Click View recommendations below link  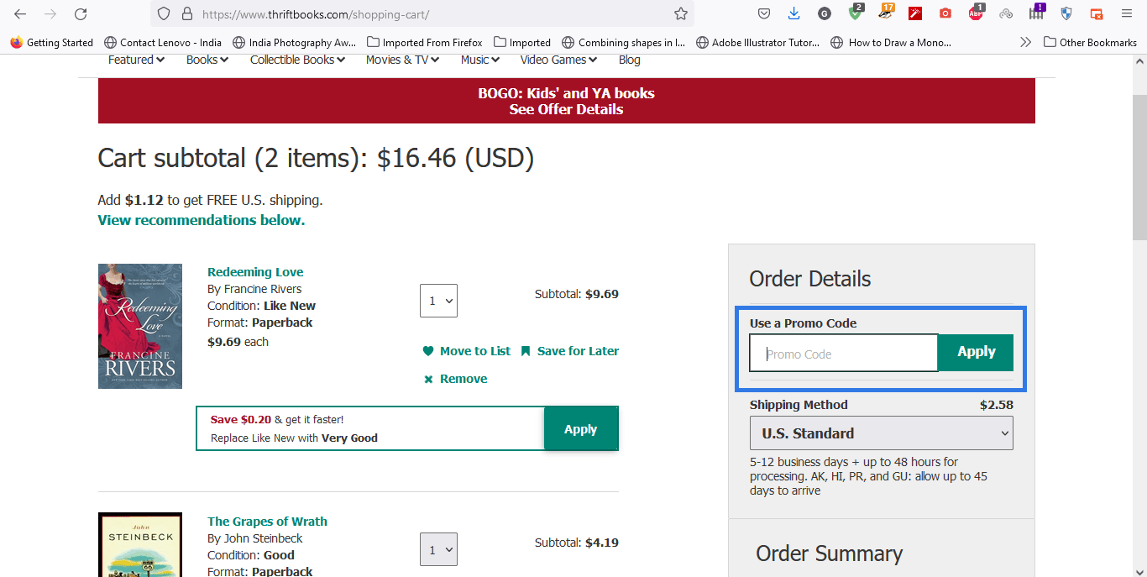click(202, 220)
